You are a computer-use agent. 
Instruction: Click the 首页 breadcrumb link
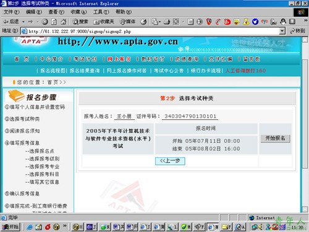[x=53, y=82]
